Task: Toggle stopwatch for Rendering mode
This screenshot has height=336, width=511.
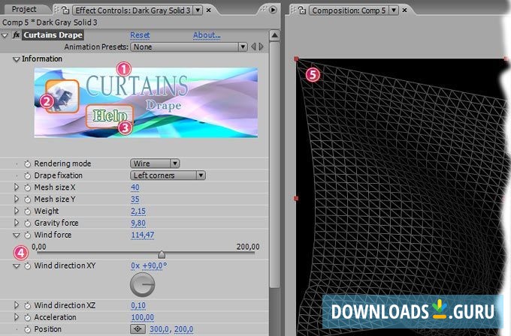Action: click(x=27, y=164)
